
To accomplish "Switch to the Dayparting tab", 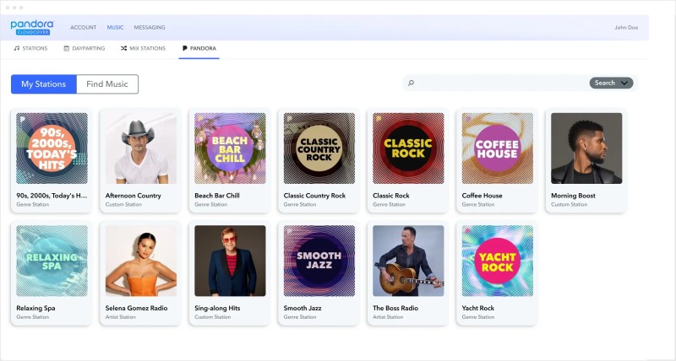I will [84, 48].
